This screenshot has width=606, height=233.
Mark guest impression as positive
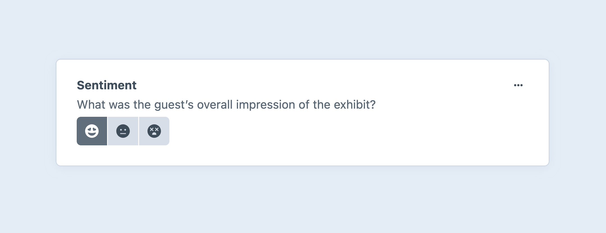[x=92, y=131]
